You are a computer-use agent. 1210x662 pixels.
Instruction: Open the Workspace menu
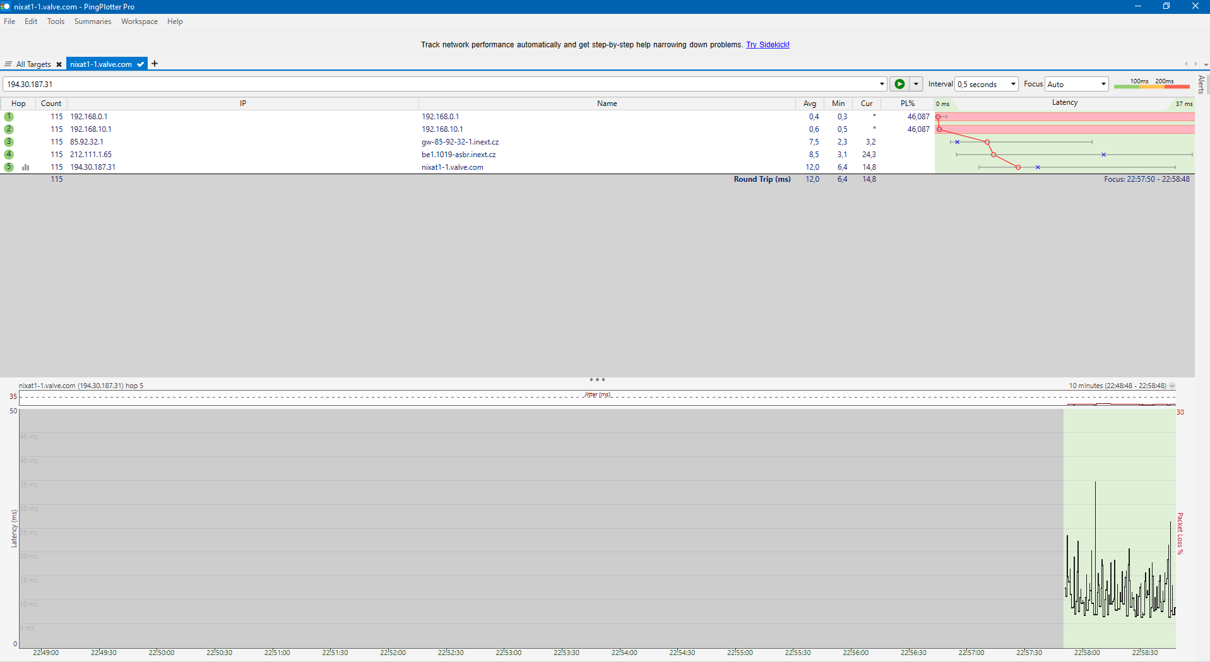[139, 21]
